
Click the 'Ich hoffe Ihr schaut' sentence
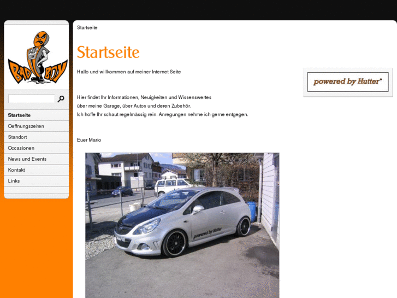tap(162, 114)
